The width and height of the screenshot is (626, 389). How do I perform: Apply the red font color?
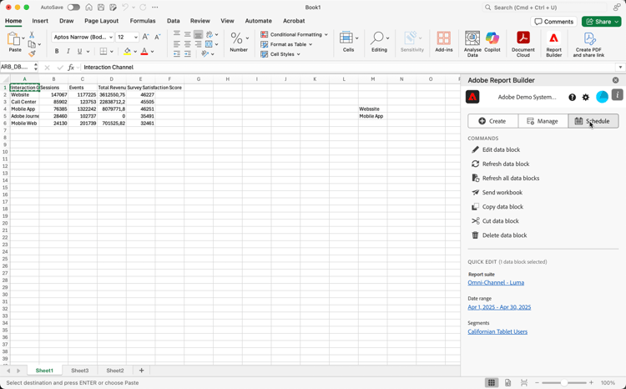144,51
